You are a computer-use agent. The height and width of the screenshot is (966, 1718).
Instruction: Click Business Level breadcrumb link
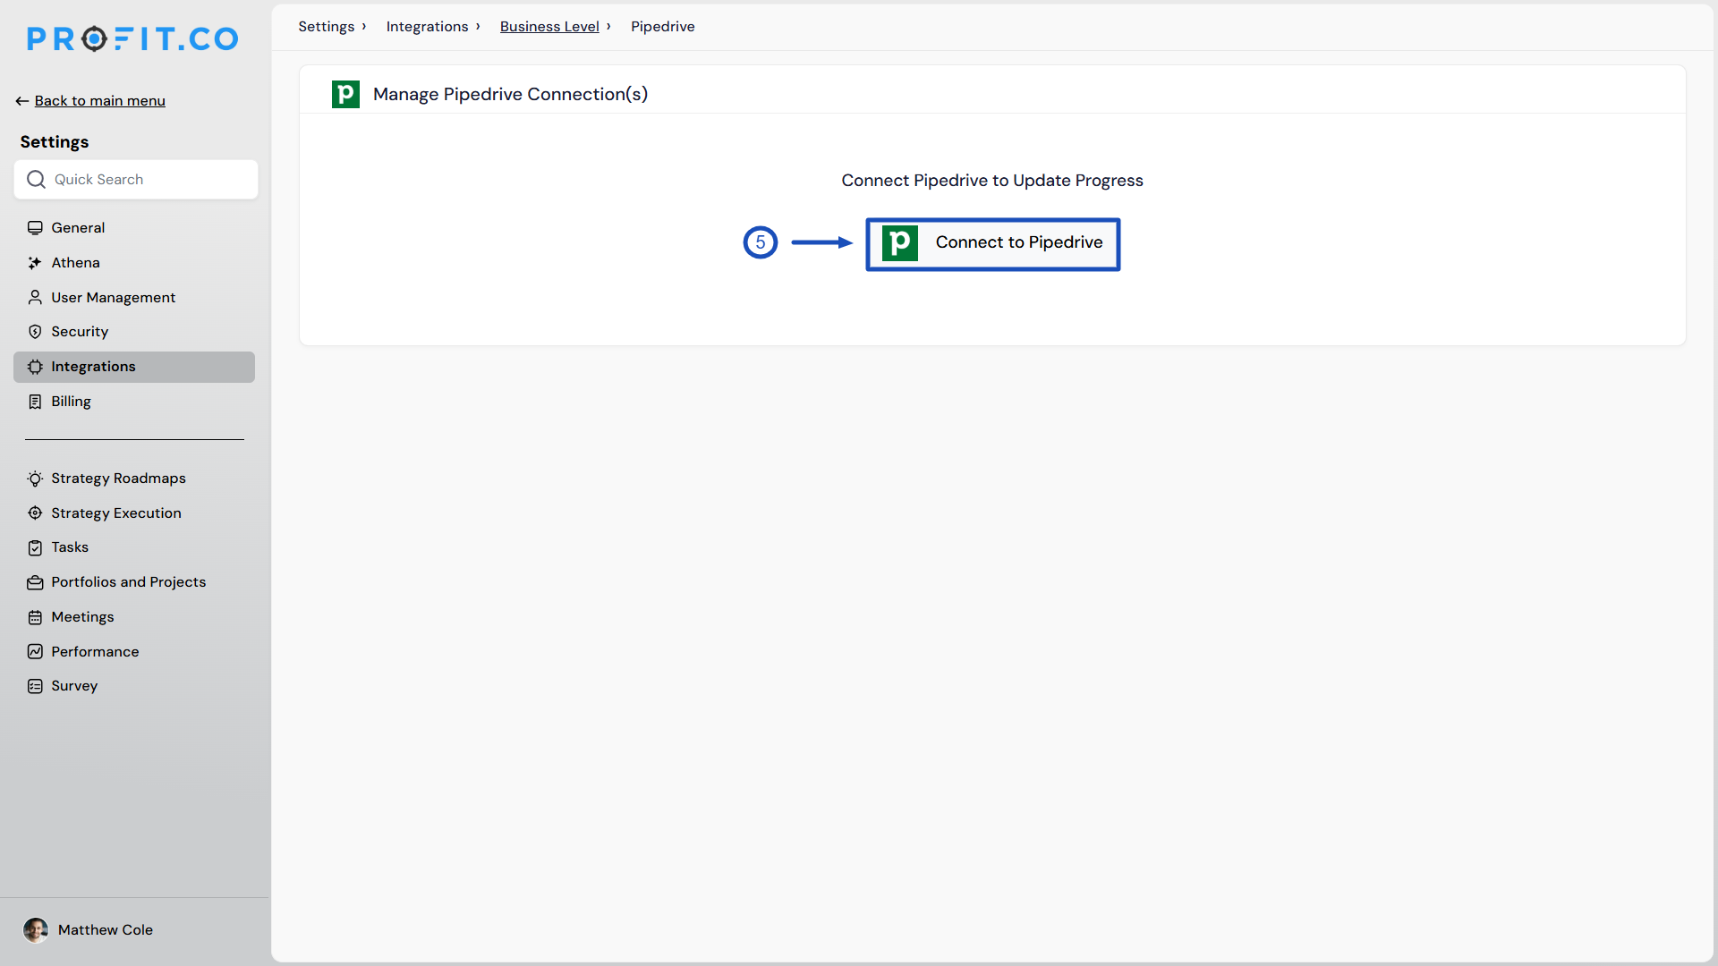(549, 27)
